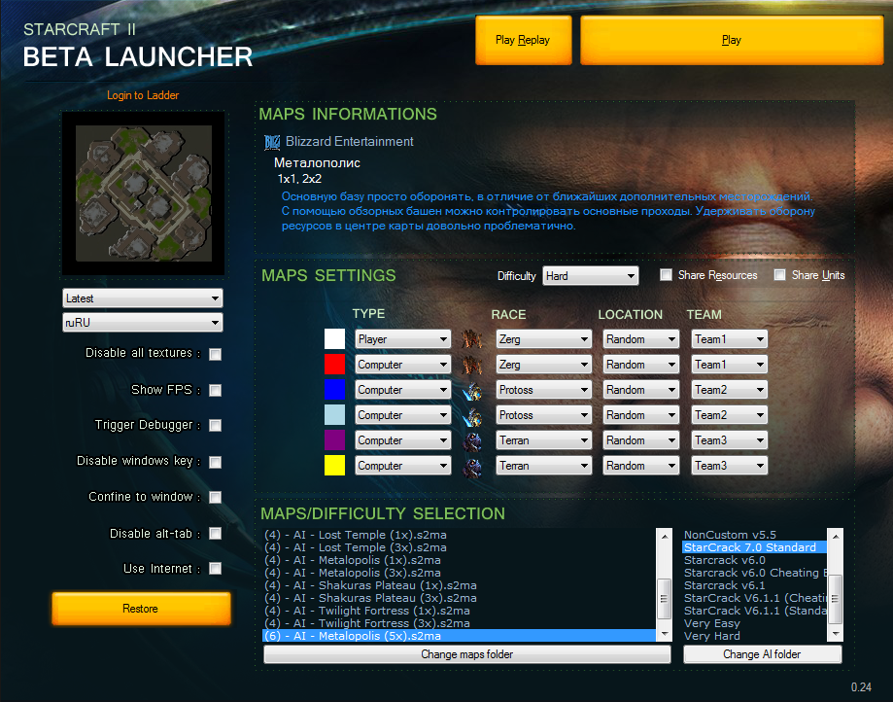Click the Protoss race icon in the light blue row

[x=471, y=415]
